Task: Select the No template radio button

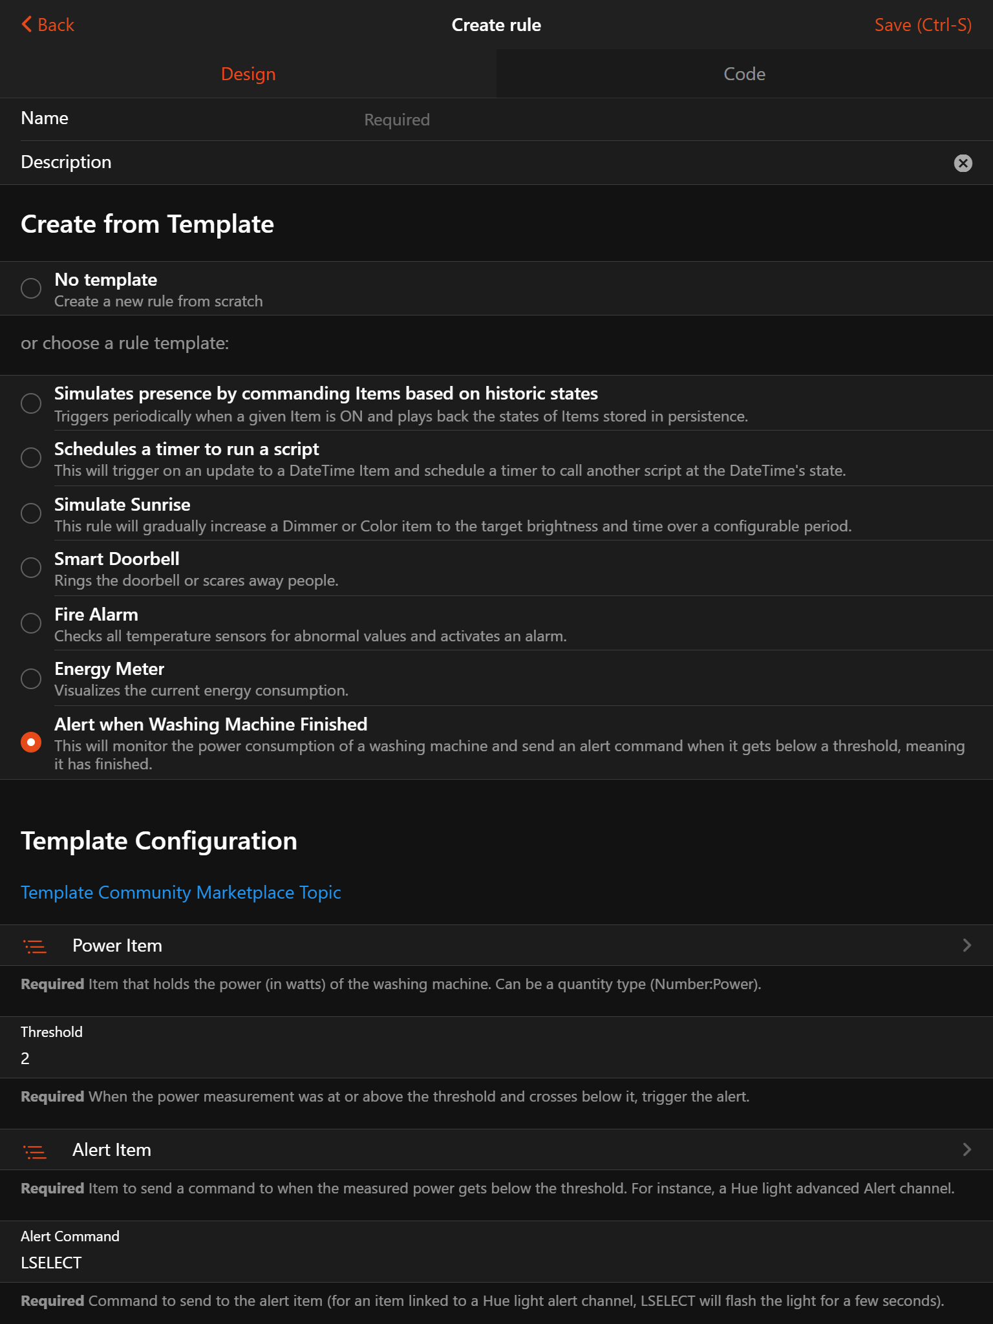Action: 31,288
